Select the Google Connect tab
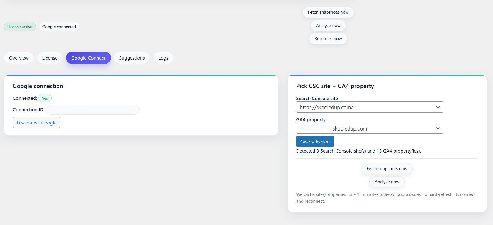The image size is (493, 225). click(88, 58)
